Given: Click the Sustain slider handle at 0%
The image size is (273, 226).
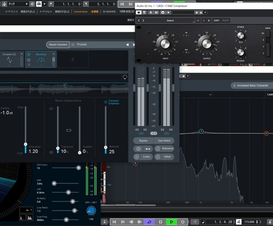Looking at the screenshot, I should [80, 153].
